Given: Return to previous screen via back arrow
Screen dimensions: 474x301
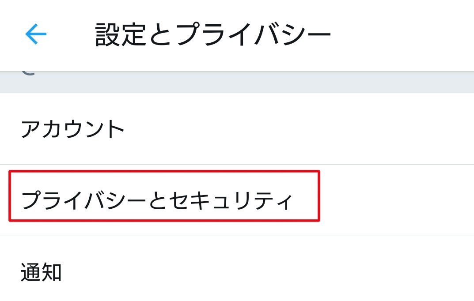Looking at the screenshot, I should [36, 34].
